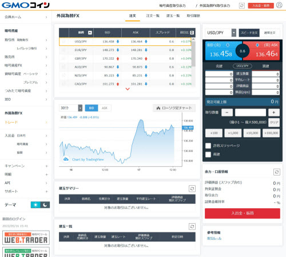Image resolution: width=286 pixels, height=257 pixels.
Task: Open 暗号資産FX sidebar menu item
Action: [x=26, y=65]
